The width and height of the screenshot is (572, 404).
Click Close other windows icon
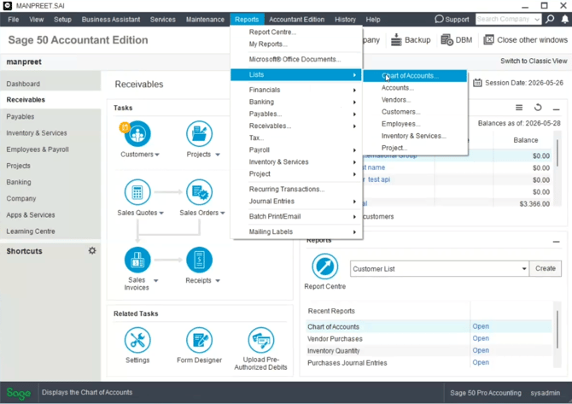click(488, 40)
